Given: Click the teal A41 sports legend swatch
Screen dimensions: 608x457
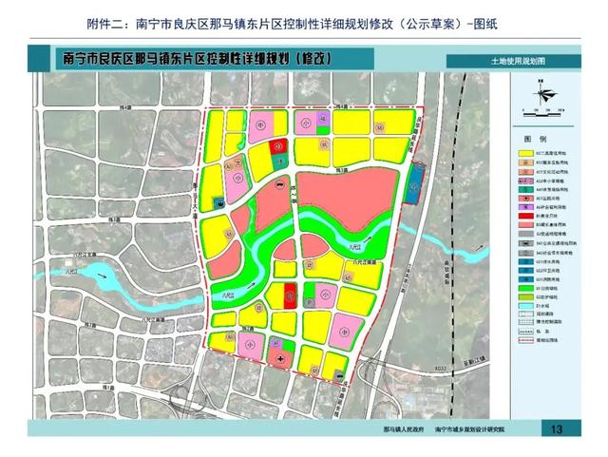Looking at the screenshot, I should [525, 189].
